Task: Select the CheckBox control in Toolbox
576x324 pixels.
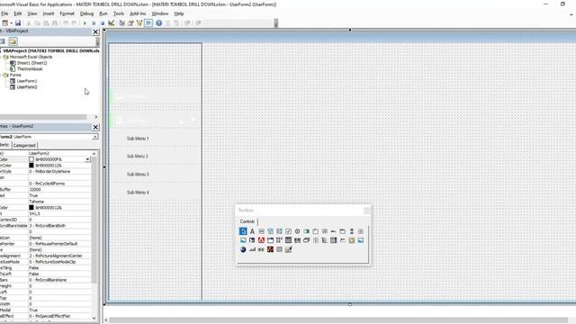Action: click(288, 231)
